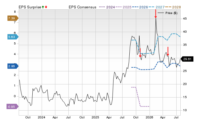Click the 2026 EPS consensus legend entry

point(140,7)
